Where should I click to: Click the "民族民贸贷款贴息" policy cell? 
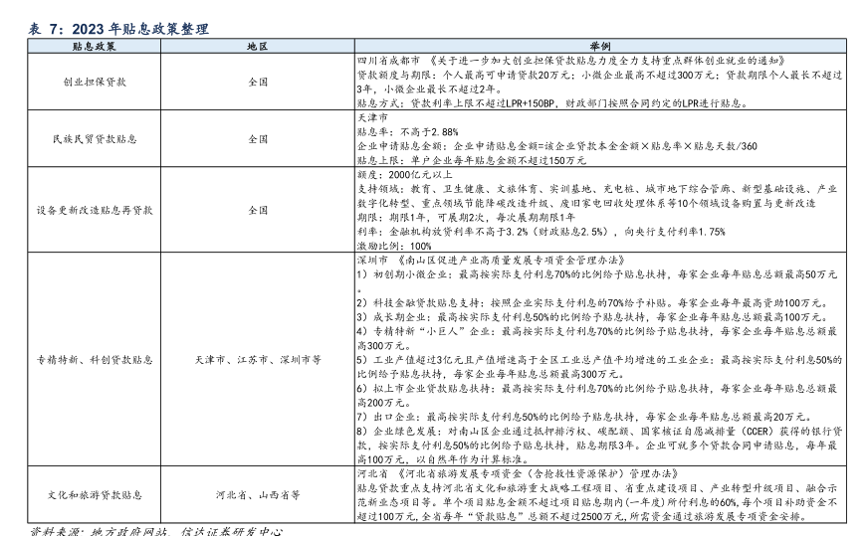click(94, 139)
